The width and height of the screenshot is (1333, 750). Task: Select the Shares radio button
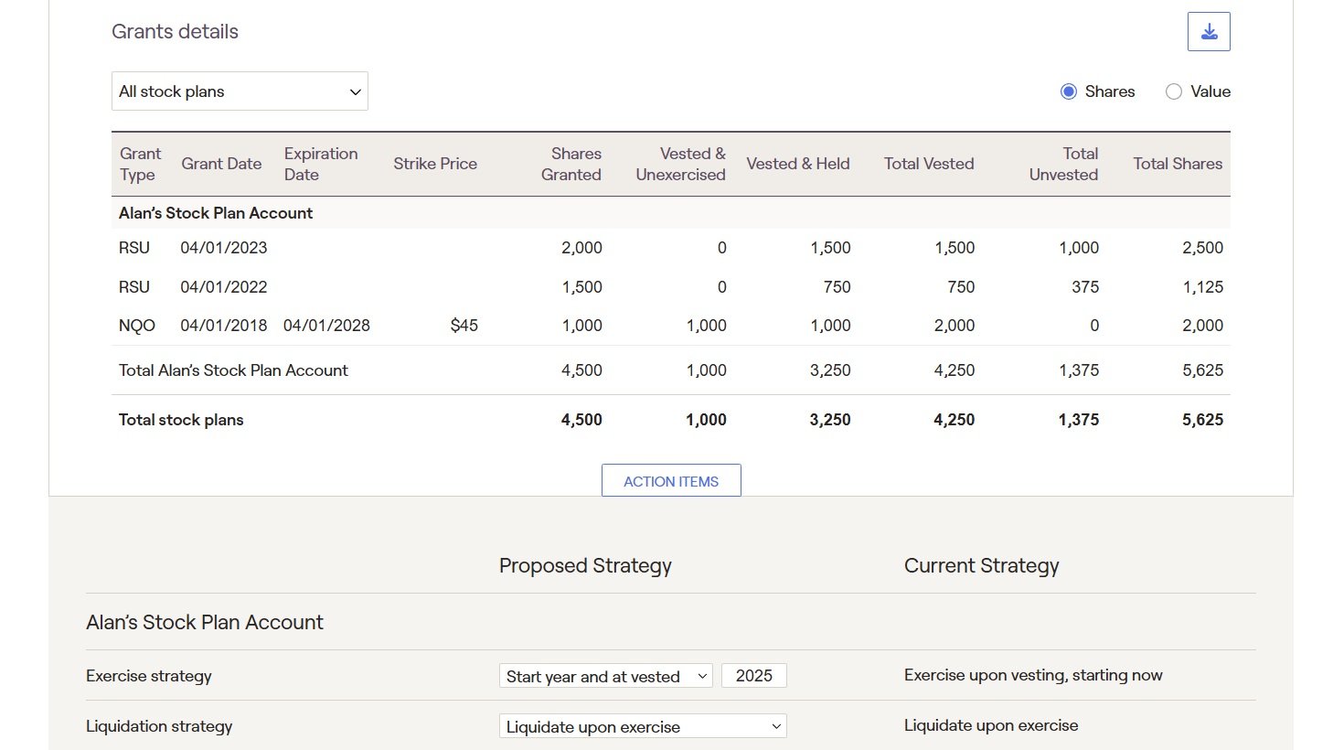click(1069, 91)
